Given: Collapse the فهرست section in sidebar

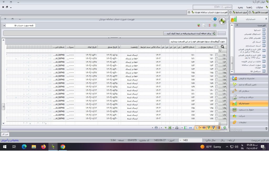Looking at the screenshot, I should point(237,25).
